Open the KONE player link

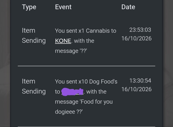(63, 41)
